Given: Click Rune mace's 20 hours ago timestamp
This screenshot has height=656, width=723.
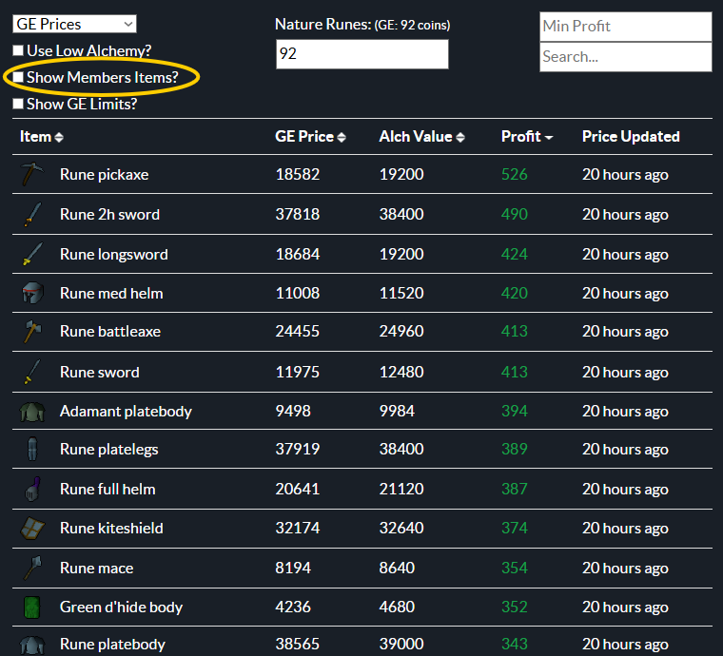Looking at the screenshot, I should click(625, 568).
